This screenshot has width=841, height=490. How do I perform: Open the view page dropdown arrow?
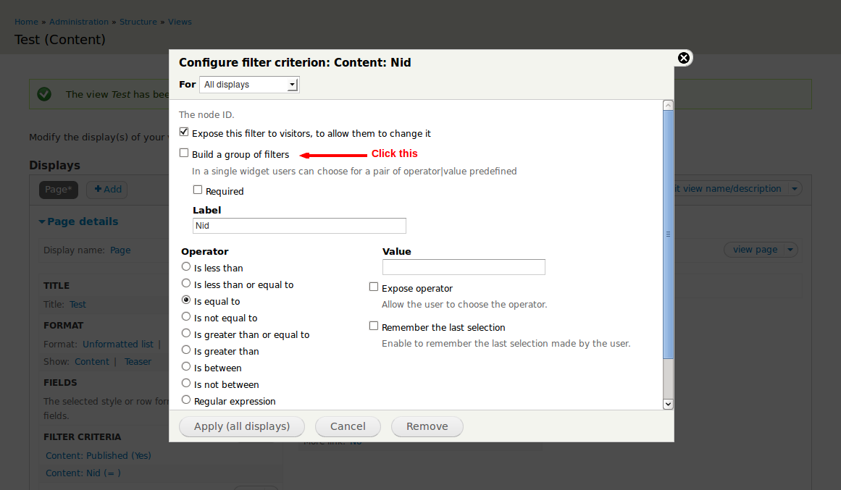point(791,250)
